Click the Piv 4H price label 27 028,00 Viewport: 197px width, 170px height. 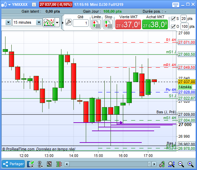click(187, 92)
